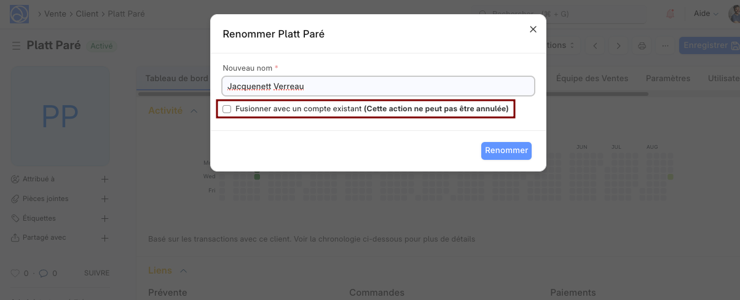This screenshot has width=740, height=300.
Task: Switch to Équipe des Ventes tab
Action: point(592,78)
